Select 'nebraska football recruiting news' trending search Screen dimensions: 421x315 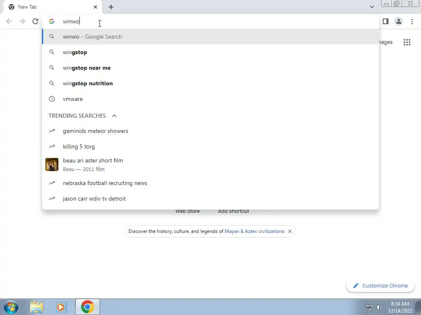pyautogui.click(x=210, y=183)
